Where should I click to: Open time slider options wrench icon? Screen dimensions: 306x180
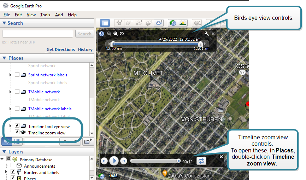(x=207, y=34)
